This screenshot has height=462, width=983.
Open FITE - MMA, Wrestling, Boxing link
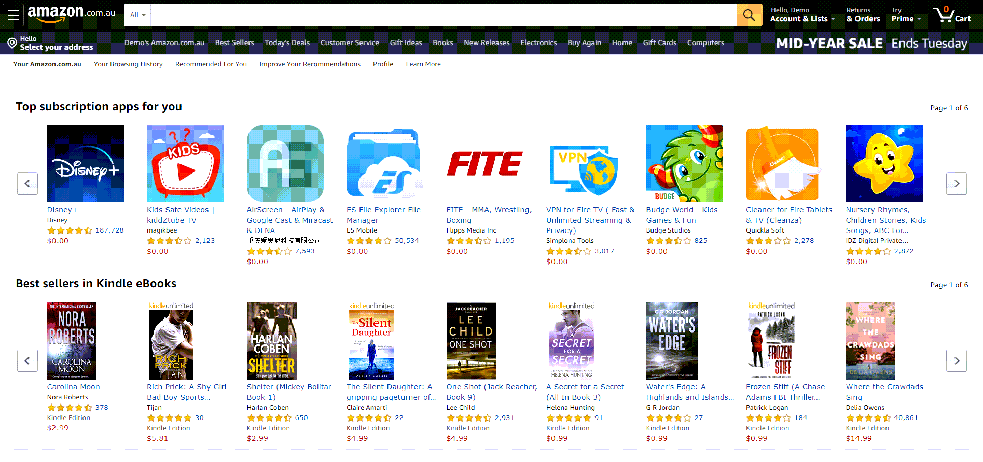click(x=489, y=215)
